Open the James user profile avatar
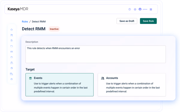 [x=140, y=9]
